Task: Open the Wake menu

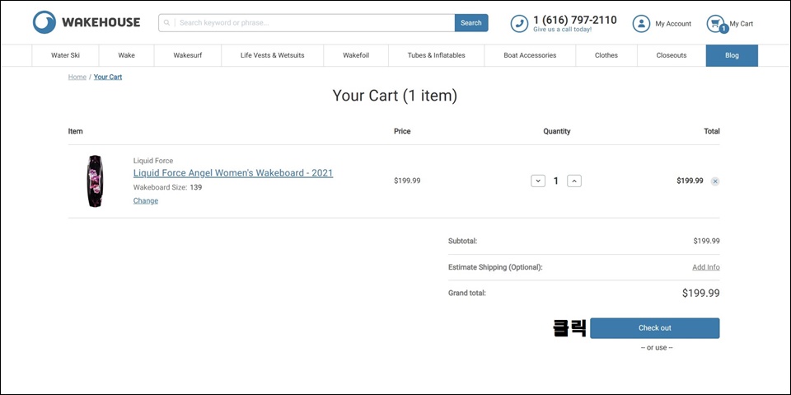Action: (x=127, y=55)
